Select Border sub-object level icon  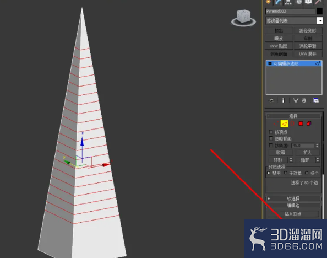(292, 123)
